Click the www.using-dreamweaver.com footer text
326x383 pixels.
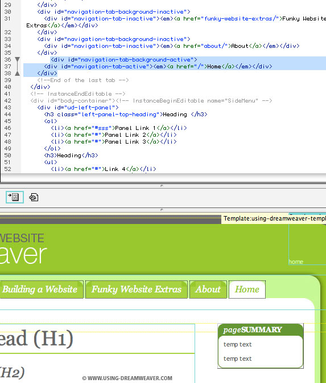[127, 378]
